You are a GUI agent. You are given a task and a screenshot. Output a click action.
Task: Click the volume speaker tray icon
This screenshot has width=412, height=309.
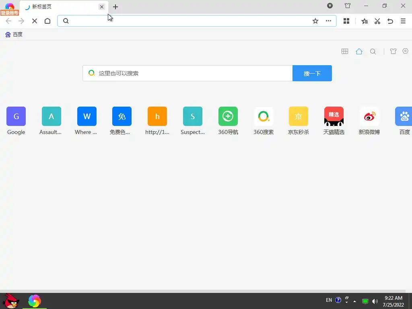375,301
